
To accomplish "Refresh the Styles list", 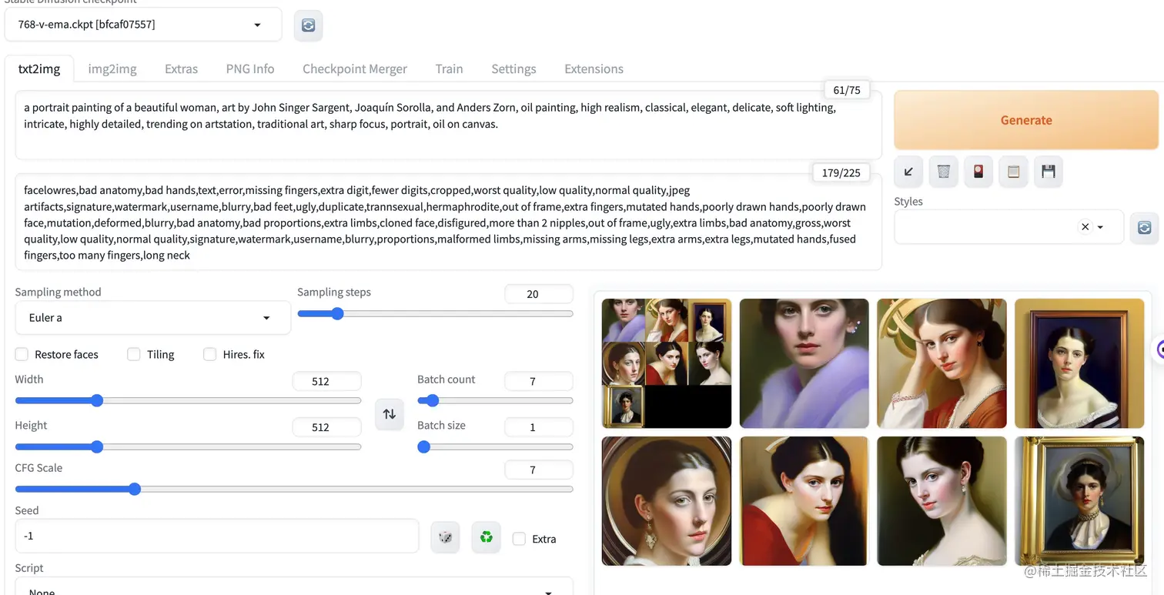I will 1144,228.
